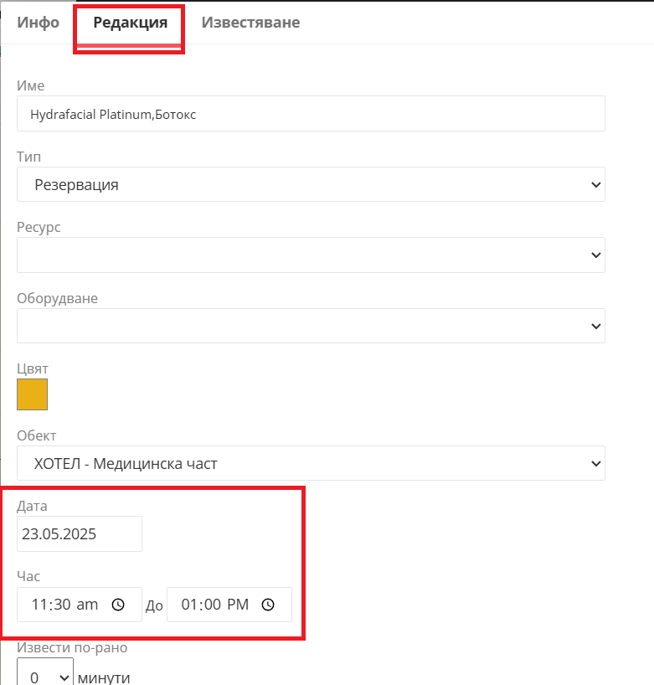654x685 pixels.
Task: Click the chevron arrow of the Оборудване select
Action: [x=596, y=327]
